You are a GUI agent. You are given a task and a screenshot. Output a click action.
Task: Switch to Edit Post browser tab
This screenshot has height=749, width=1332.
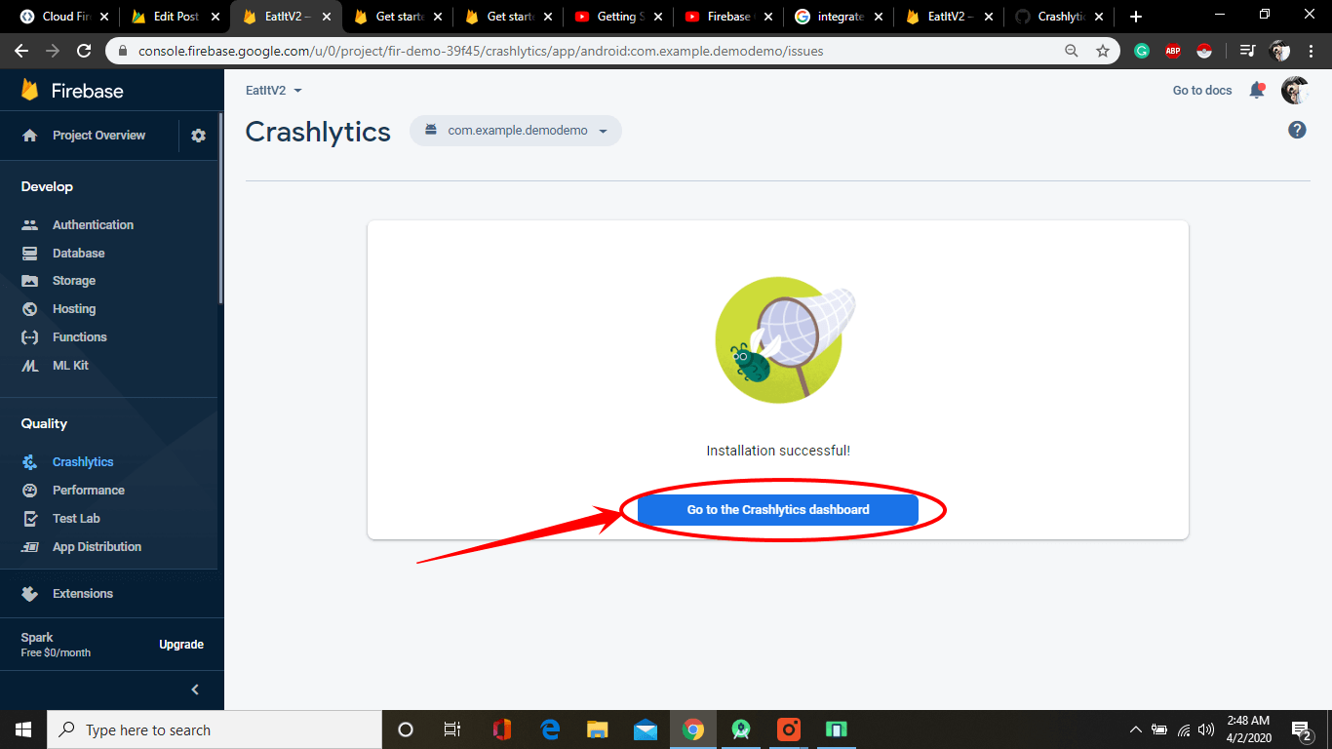coord(176,17)
